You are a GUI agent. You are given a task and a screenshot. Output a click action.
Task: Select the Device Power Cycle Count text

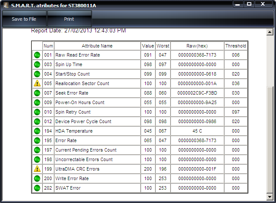(x=83, y=121)
